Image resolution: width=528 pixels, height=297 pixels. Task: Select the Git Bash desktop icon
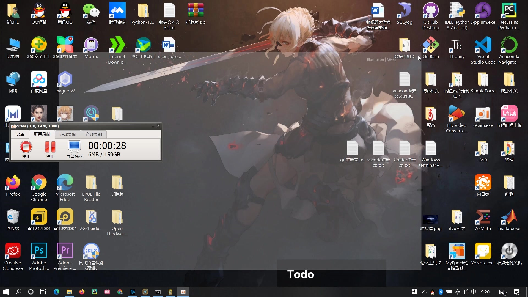coord(431,45)
